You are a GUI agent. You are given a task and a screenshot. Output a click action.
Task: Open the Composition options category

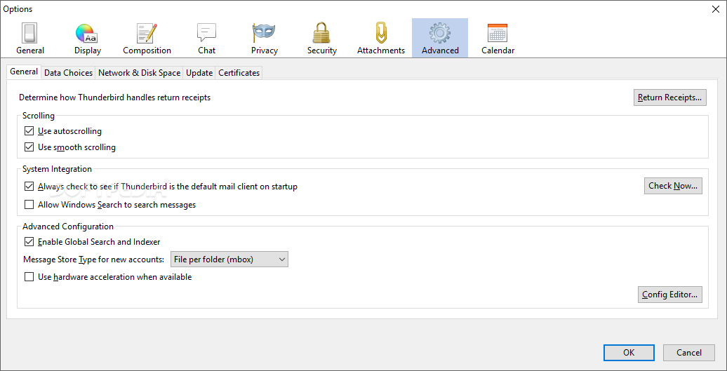point(147,39)
